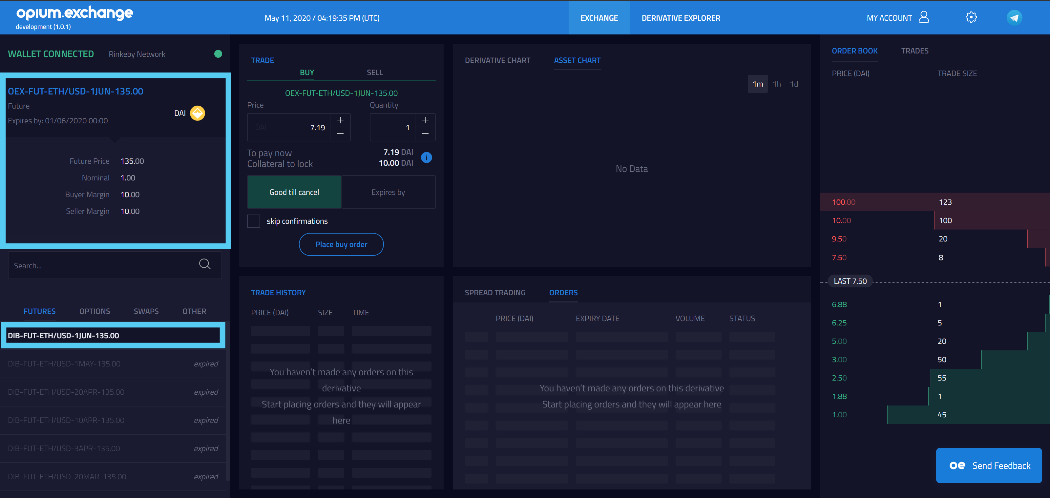Click the 5.00 bid price row

[x=934, y=341]
